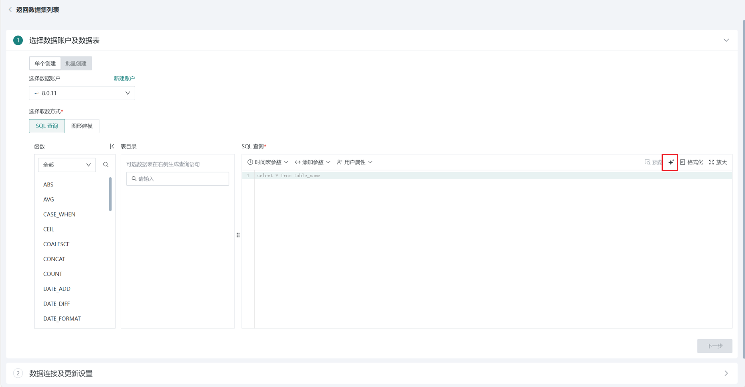
Task: Select 单个创建 creation mode
Action: click(45, 63)
